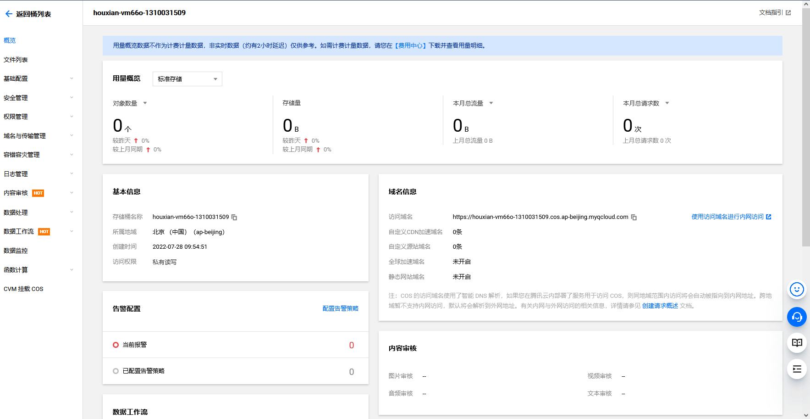810x419 pixels.
Task: Click 配置告警策略 link
Action: [x=341, y=309]
